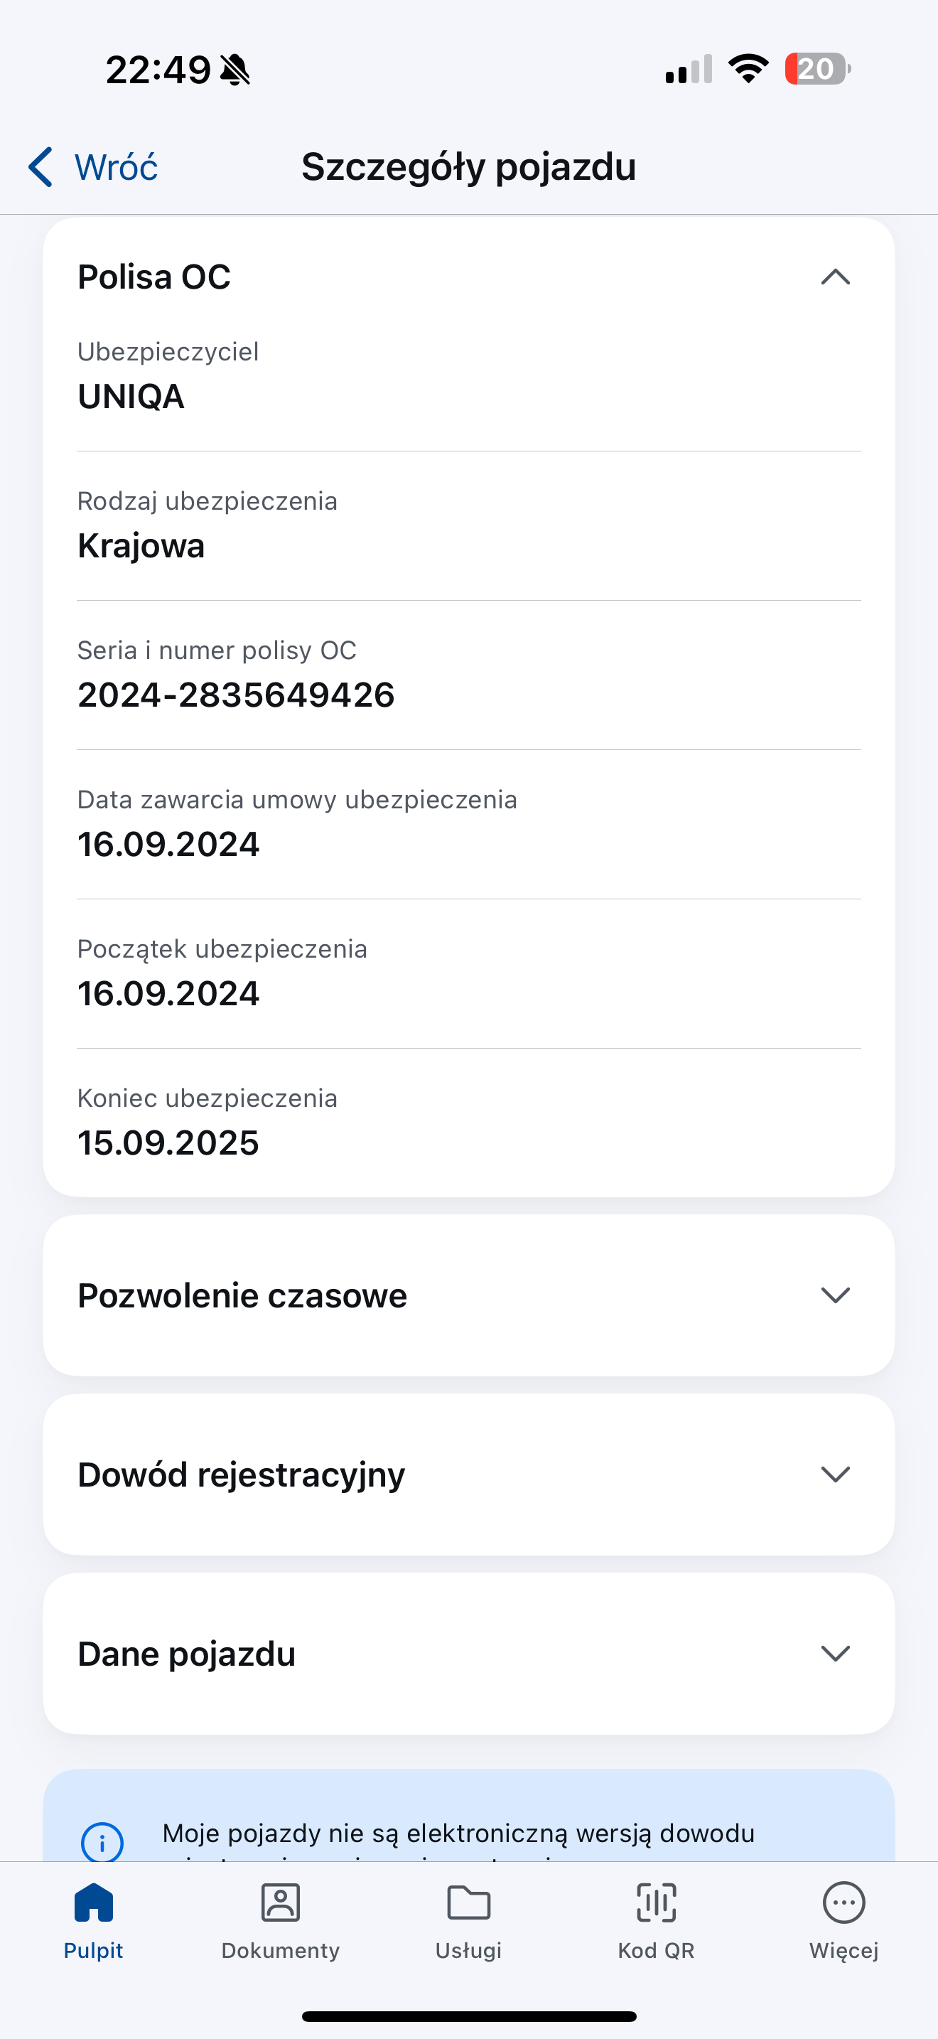938x2039 pixels.
Task: Open the Pulpit home icon
Action: [93, 1902]
